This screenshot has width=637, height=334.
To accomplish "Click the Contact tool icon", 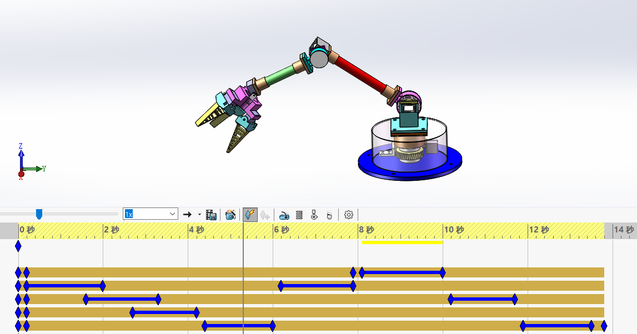I will coord(314,215).
